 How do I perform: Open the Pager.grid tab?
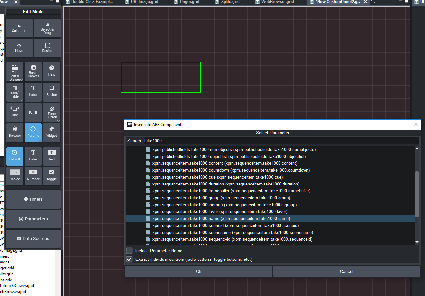[189, 2]
